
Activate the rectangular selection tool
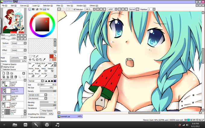click(x=30, y=56)
